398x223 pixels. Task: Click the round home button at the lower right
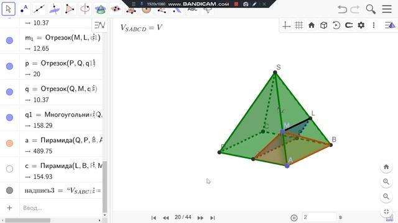[386, 167]
